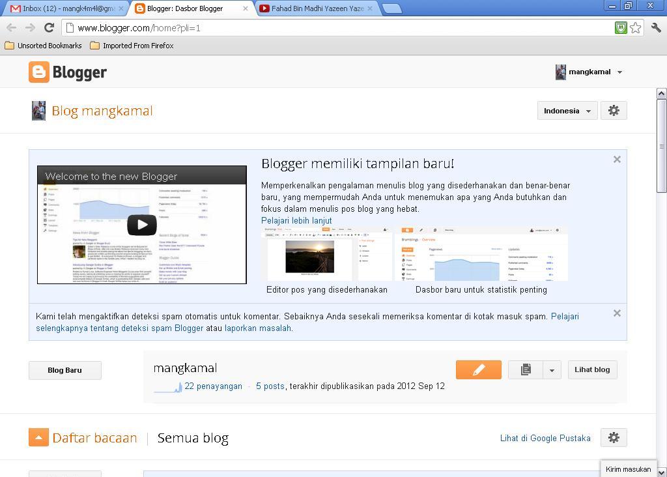Image resolution: width=667 pixels, height=477 pixels.
Task: Click mangkamal blog name
Action: [185, 368]
